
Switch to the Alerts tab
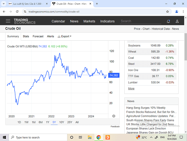[x=51, y=36]
